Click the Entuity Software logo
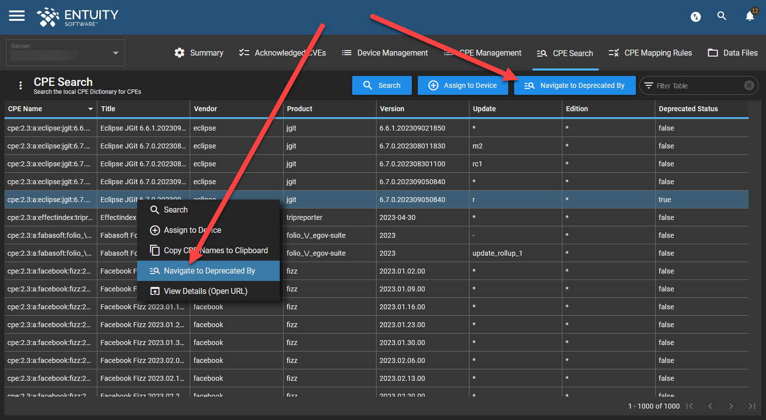 [77, 17]
